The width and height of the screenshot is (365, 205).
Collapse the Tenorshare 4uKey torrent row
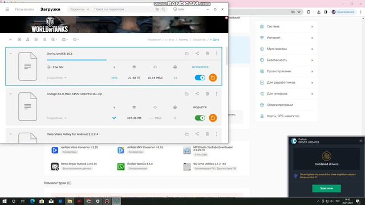10,134
